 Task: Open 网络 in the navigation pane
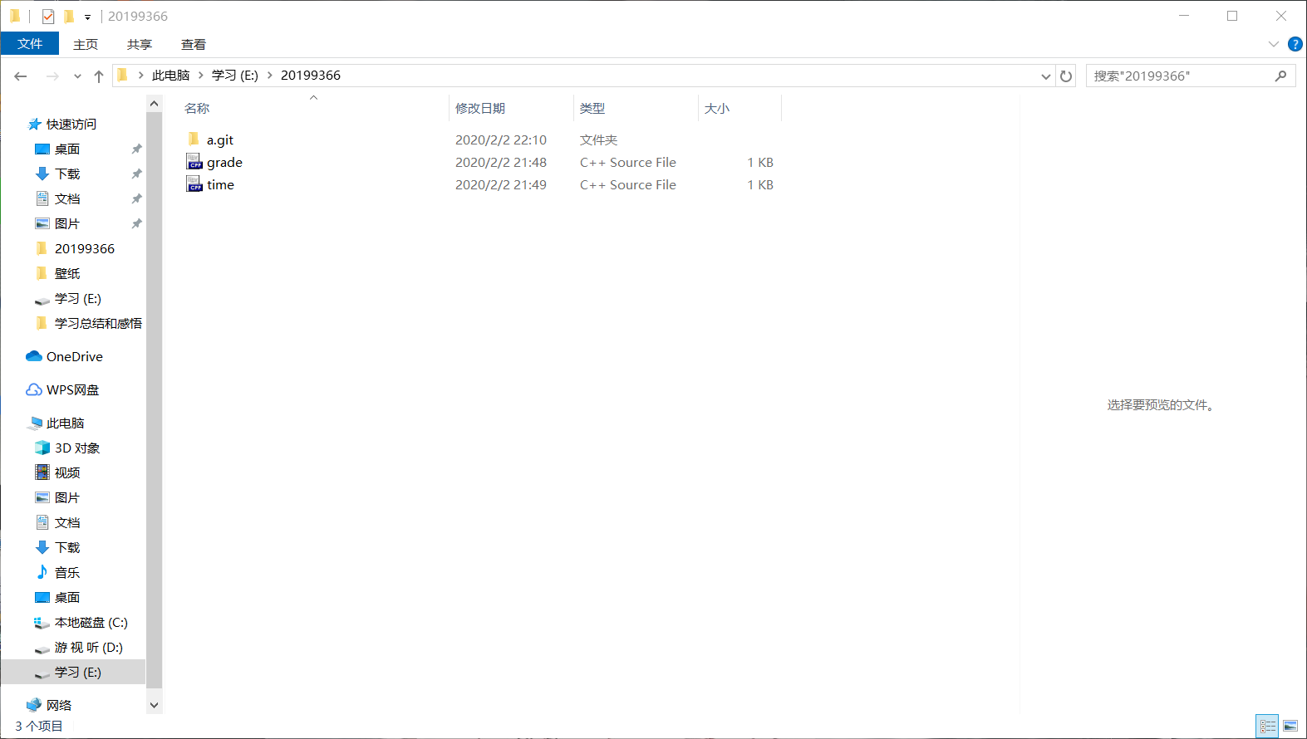(59, 706)
